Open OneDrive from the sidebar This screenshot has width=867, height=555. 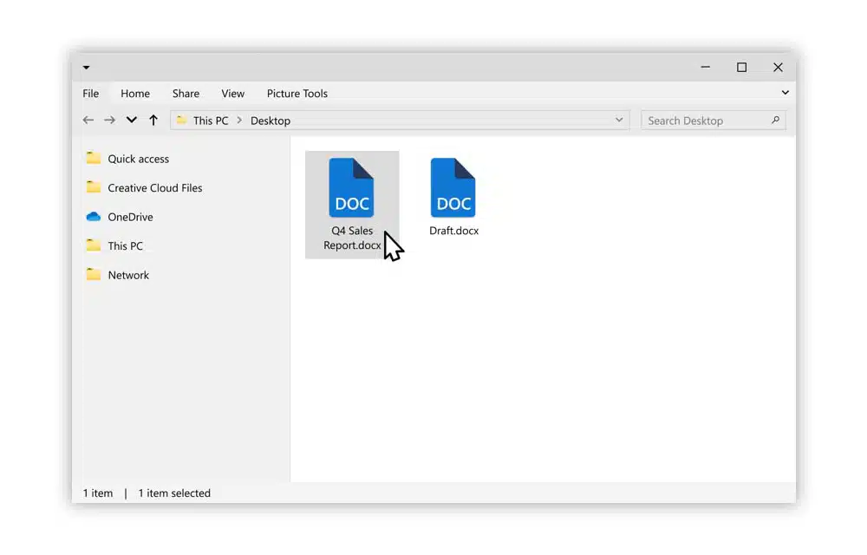click(130, 217)
